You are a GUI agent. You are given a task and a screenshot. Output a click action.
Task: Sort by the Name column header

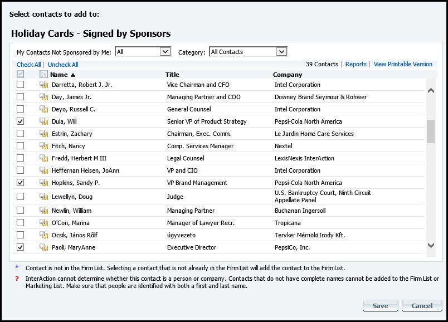pos(59,75)
